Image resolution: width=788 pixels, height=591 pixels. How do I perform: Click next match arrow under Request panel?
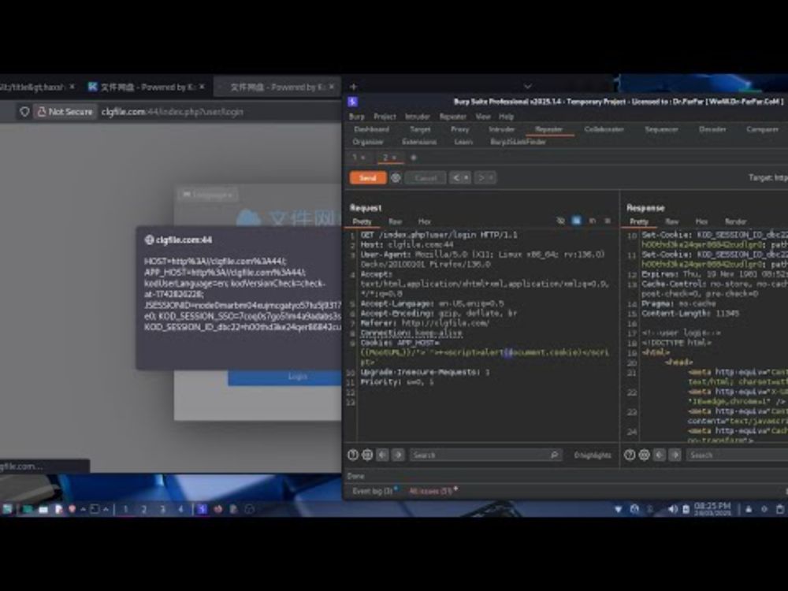tap(398, 455)
